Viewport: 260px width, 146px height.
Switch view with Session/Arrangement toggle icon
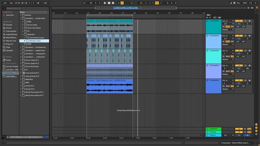click(257, 8)
